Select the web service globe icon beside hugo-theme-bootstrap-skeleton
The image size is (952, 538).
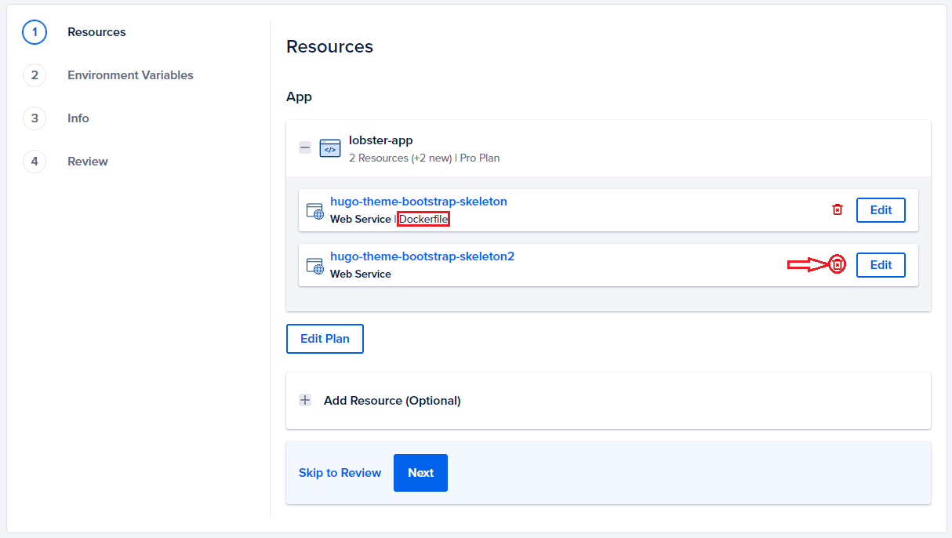(315, 209)
